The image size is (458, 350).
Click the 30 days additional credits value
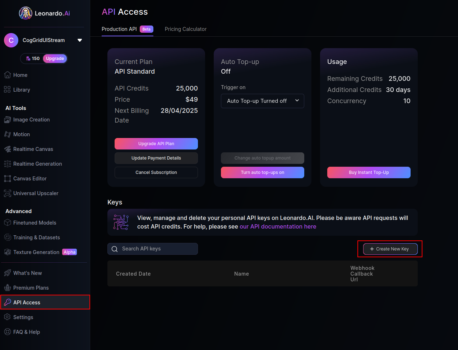tap(398, 90)
